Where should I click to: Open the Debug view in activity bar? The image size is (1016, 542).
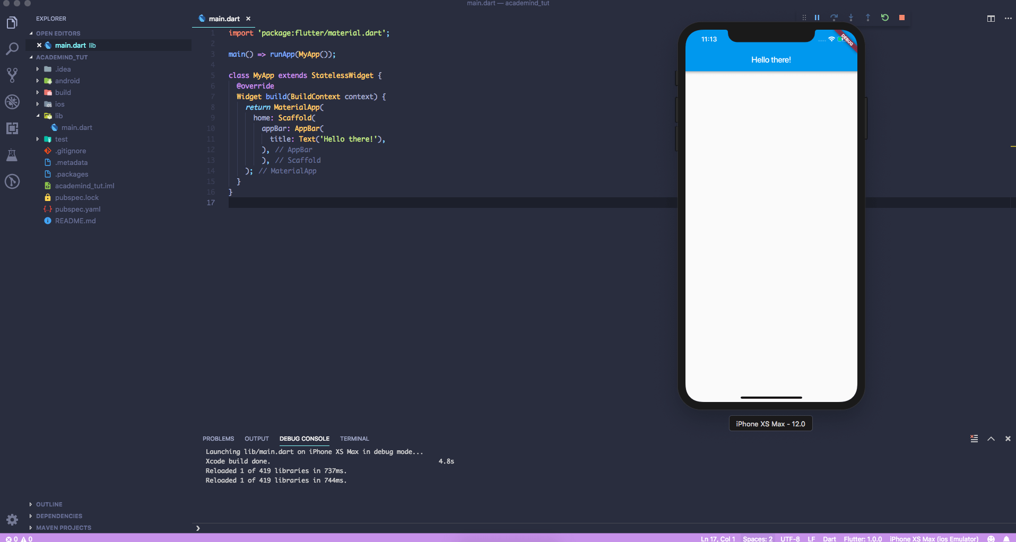click(x=12, y=102)
